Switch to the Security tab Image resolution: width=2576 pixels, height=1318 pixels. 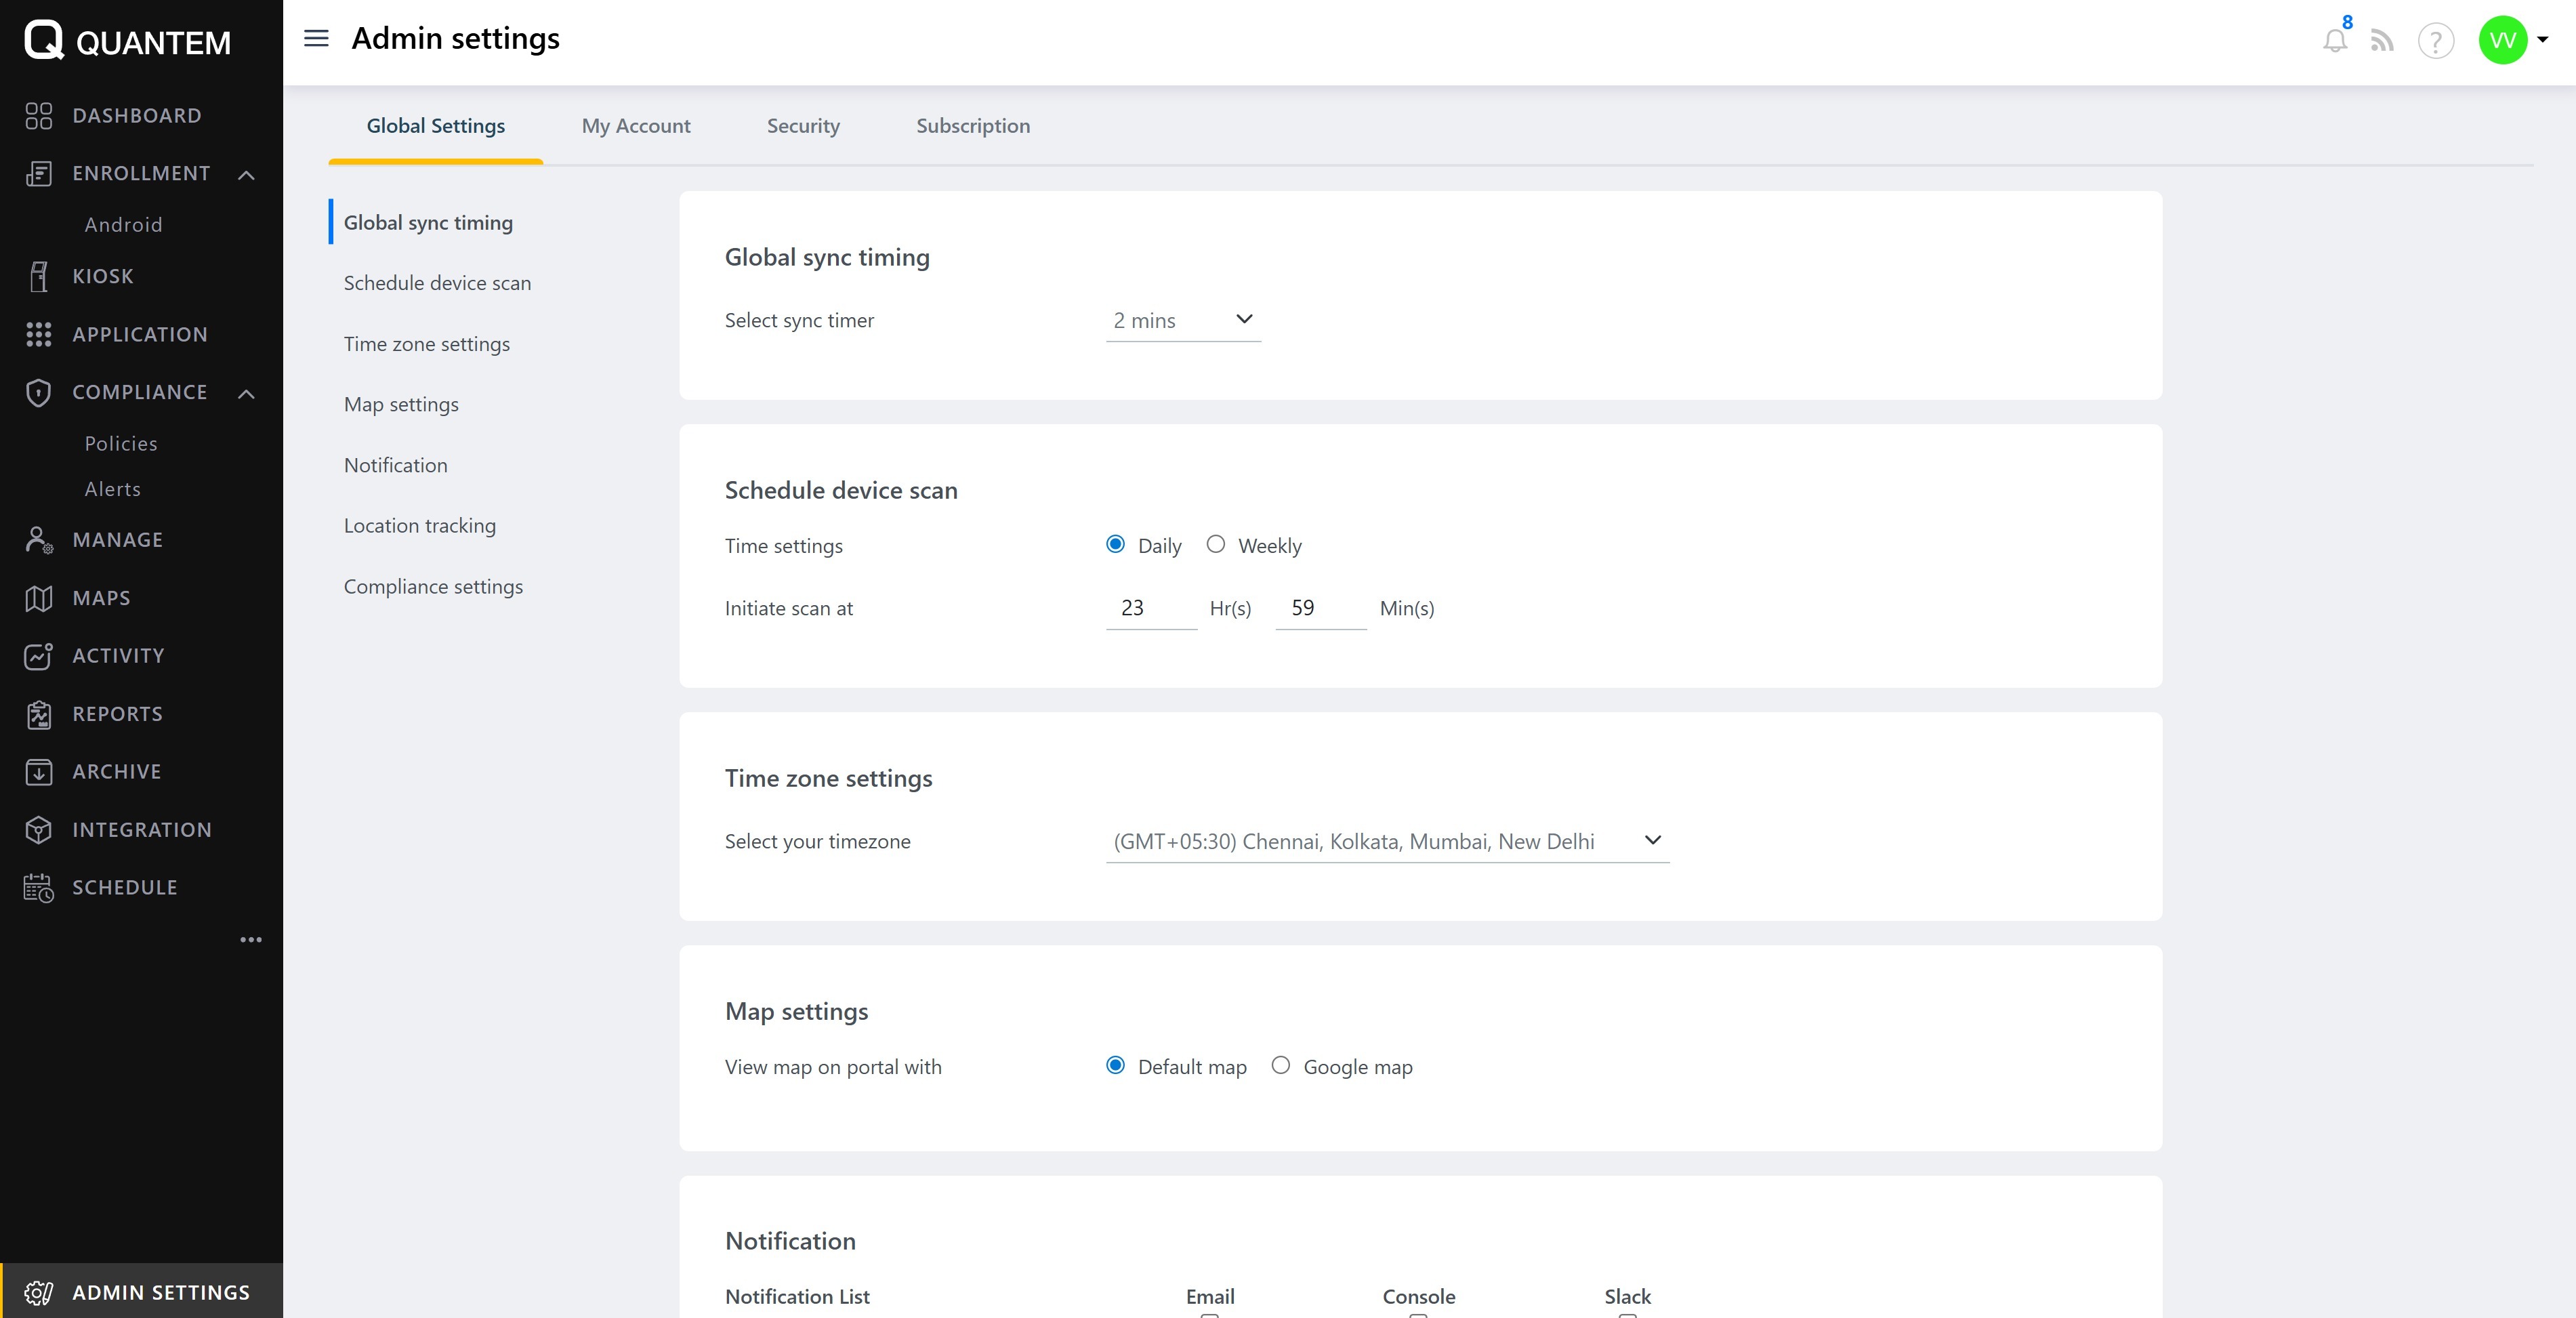(803, 126)
